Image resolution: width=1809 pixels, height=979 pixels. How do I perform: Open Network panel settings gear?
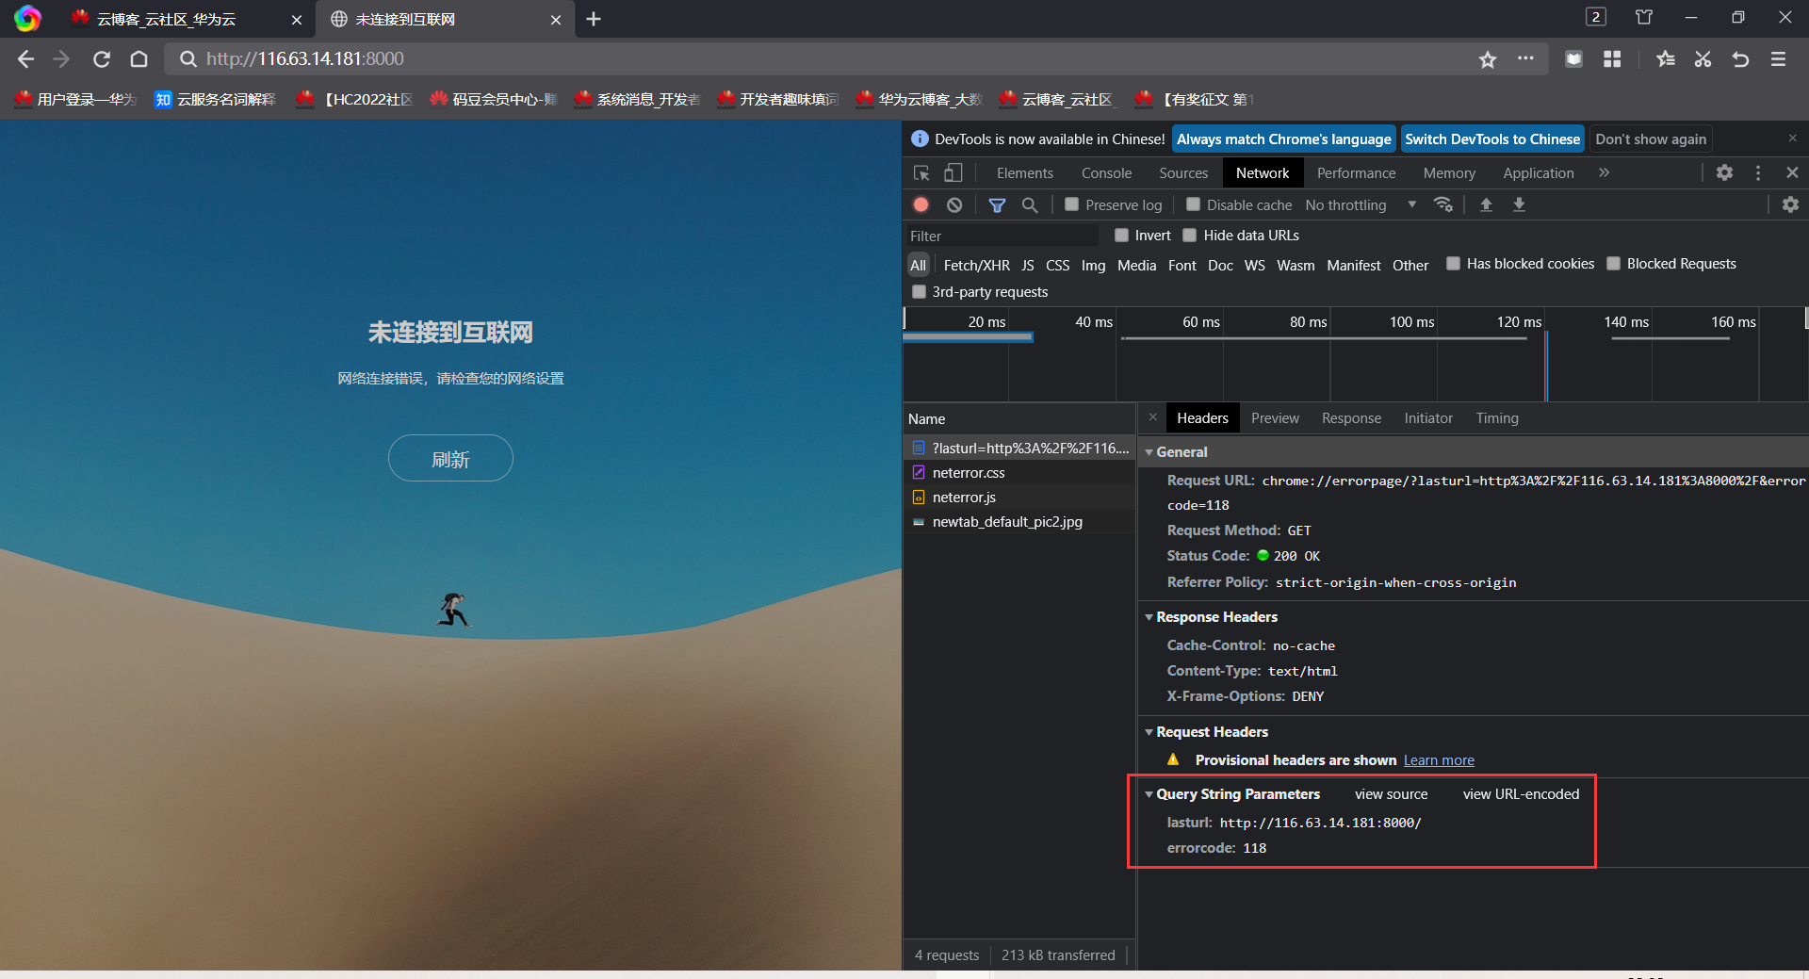pyautogui.click(x=1790, y=204)
